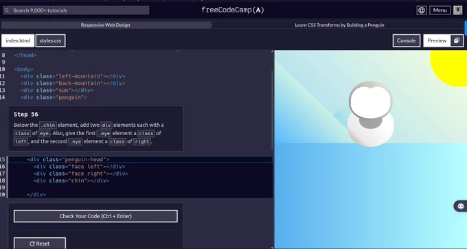Open the Menu button

click(x=440, y=10)
